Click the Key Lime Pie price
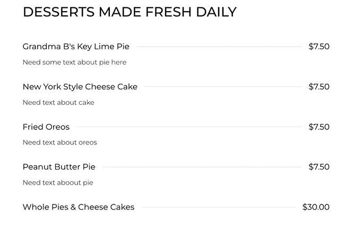The width and height of the screenshot is (345, 232). 319,47
